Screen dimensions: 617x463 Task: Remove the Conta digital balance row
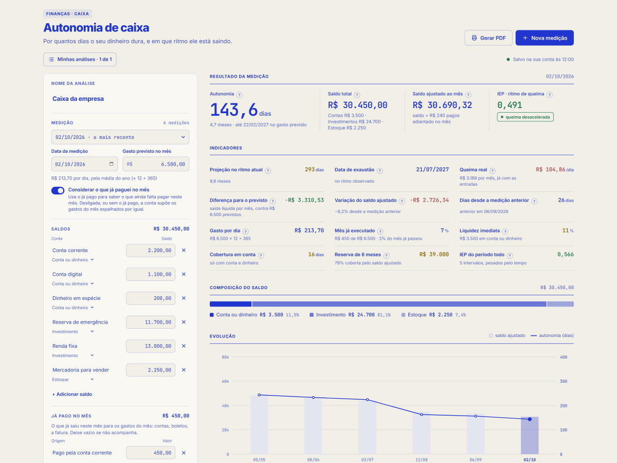pos(184,274)
